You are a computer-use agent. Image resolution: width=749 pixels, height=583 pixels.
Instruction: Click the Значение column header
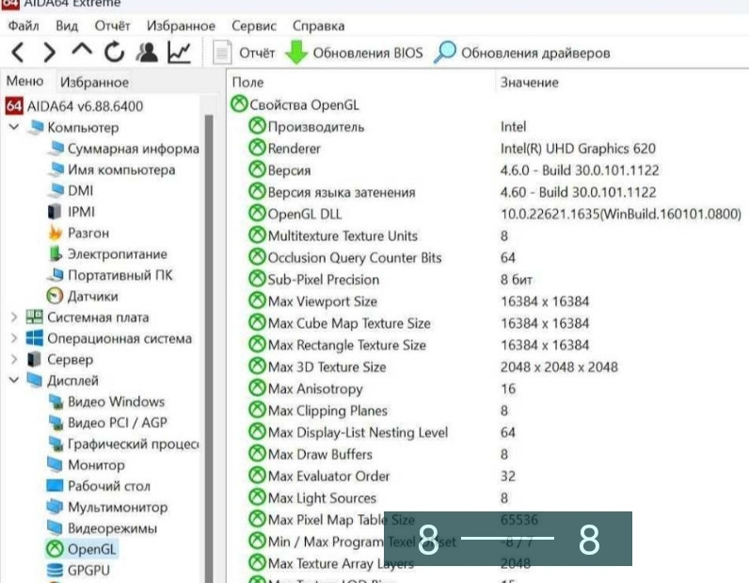coord(529,83)
